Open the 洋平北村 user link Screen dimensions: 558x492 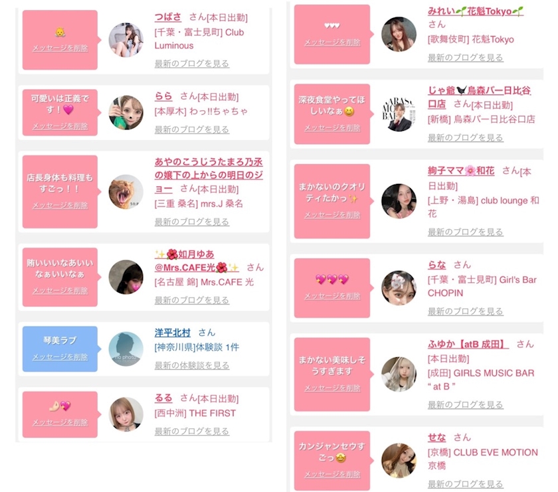coord(173,333)
